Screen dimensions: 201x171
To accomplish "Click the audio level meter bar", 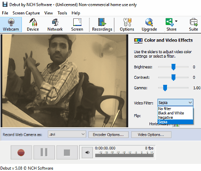I will click(x=124, y=156).
